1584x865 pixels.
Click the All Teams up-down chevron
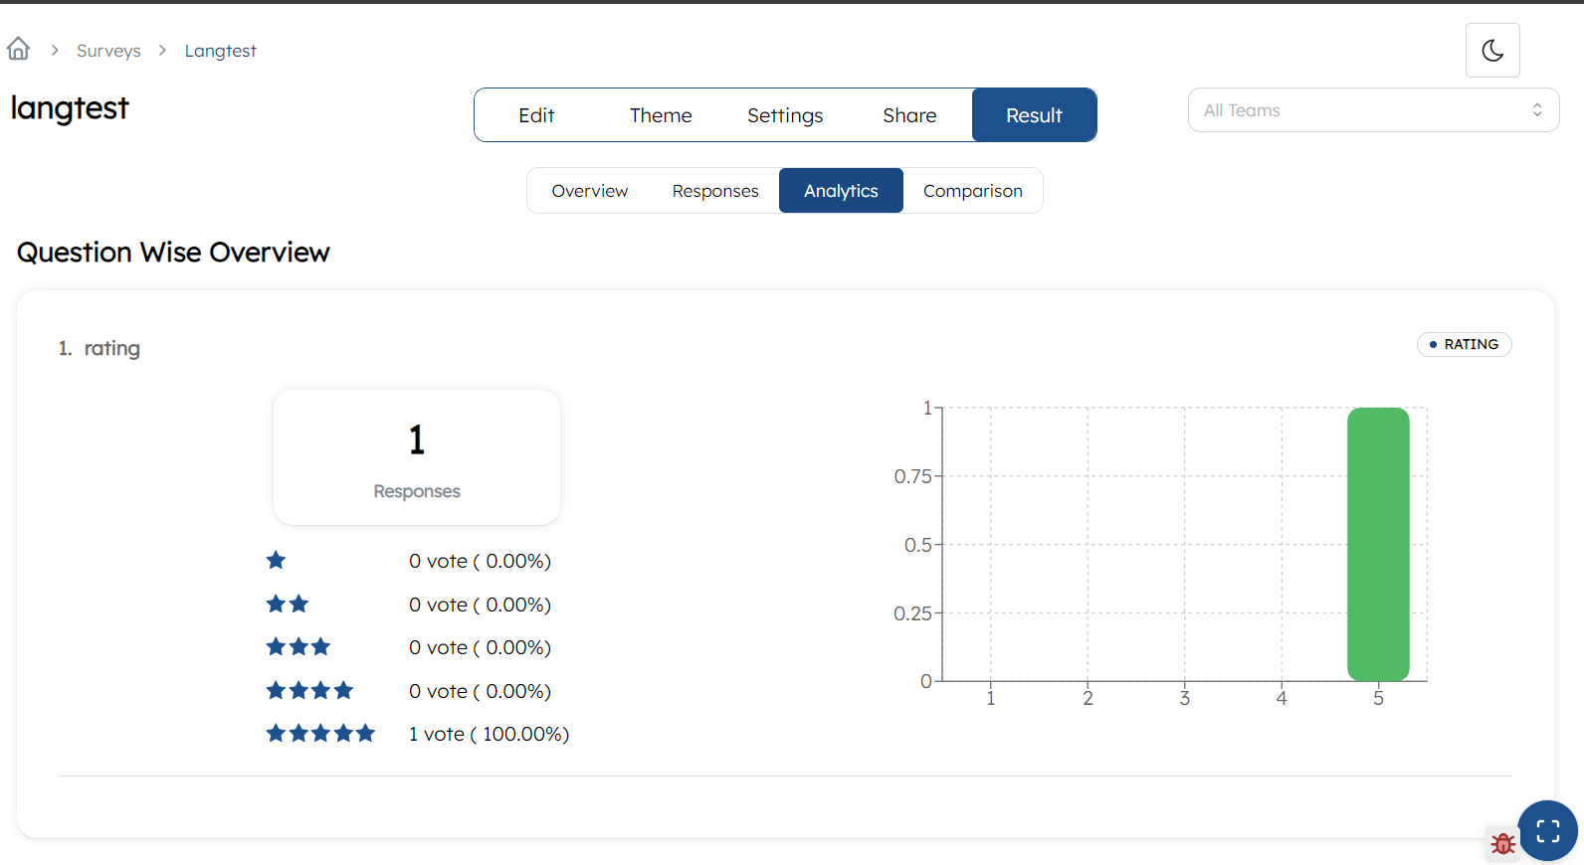coord(1537,110)
